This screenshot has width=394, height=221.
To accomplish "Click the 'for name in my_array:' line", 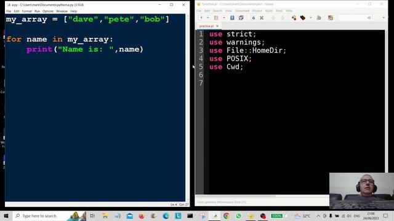I will (x=60, y=39).
